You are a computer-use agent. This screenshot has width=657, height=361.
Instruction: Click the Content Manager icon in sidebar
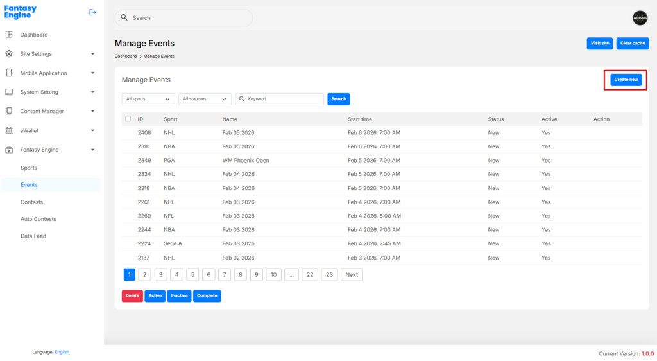9,111
